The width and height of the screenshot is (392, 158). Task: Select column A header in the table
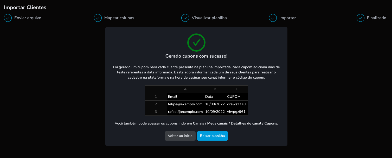(185, 89)
